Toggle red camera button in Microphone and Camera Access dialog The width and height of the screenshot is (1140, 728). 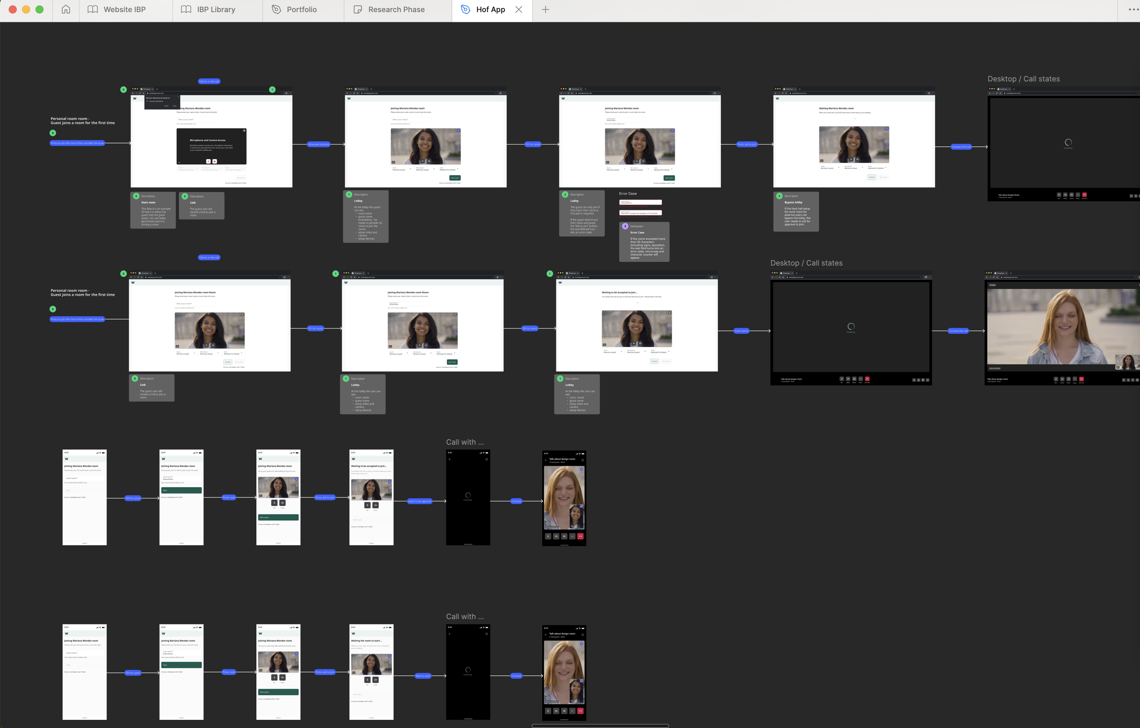[215, 161]
